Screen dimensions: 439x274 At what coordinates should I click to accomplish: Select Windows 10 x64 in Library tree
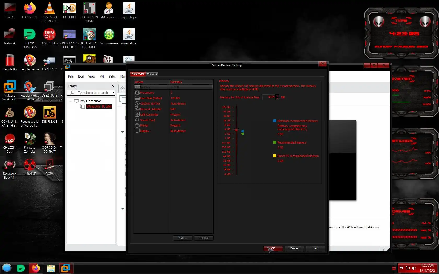pos(99,106)
